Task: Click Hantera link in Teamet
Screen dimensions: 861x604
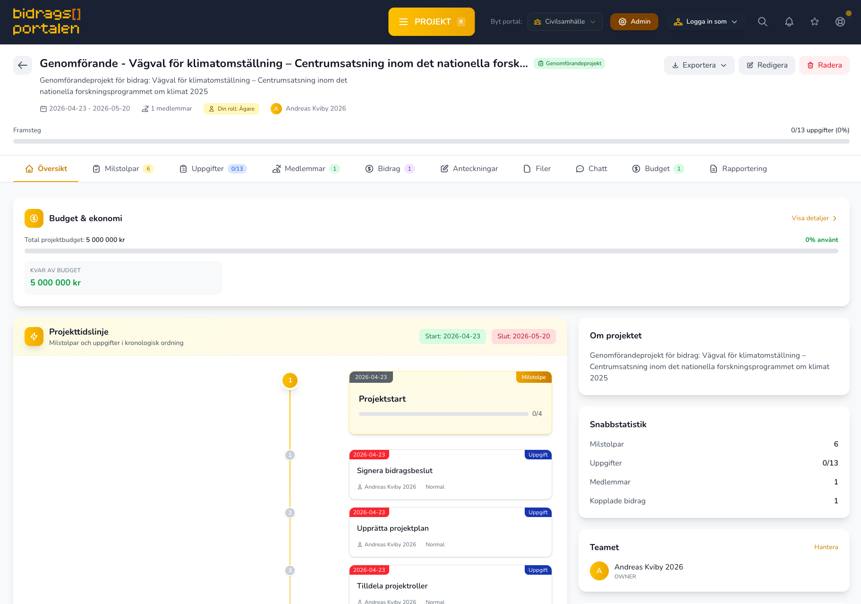Action: coord(826,547)
